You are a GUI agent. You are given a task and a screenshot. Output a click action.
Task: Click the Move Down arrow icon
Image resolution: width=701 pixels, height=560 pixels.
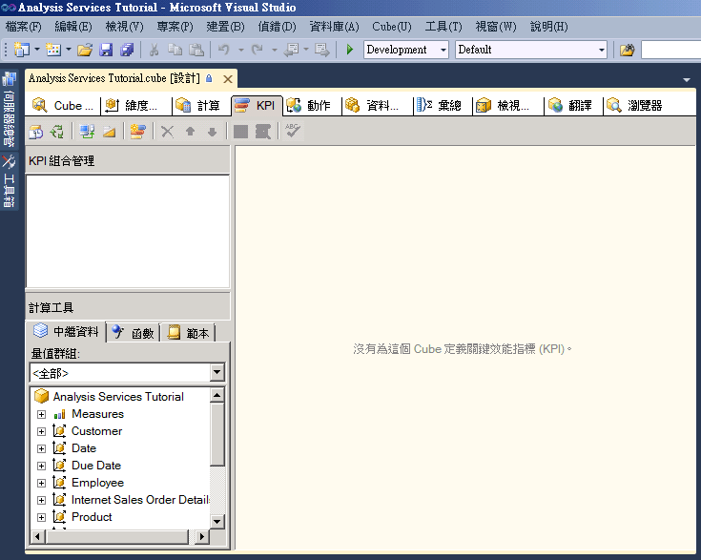click(x=212, y=132)
